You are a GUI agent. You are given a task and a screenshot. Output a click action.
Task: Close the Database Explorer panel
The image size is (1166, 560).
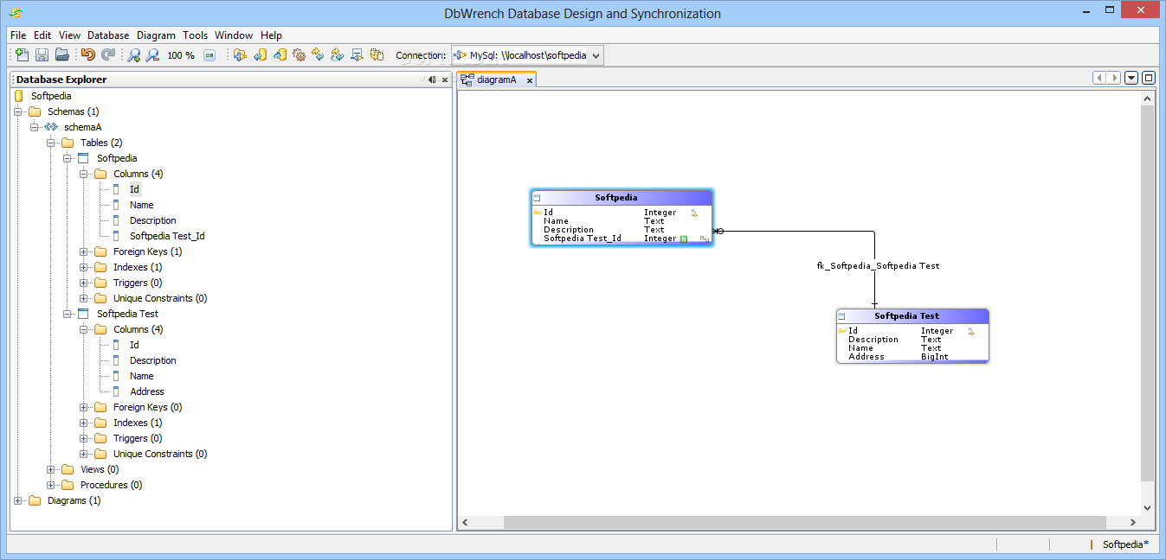[445, 80]
